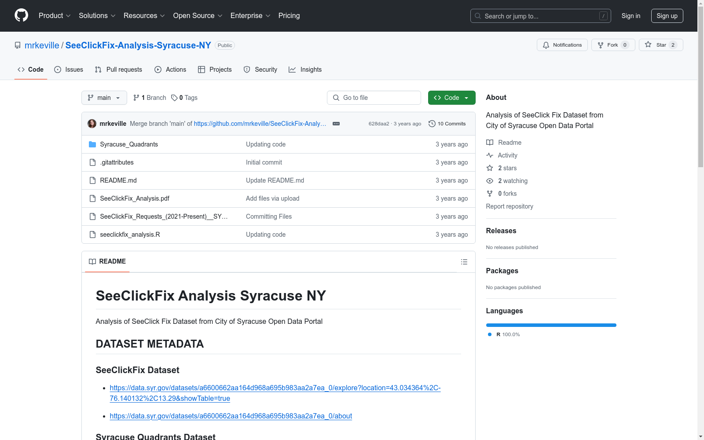Screen dimensions: 704x440
Task: Open the Add files via upload commit
Action: pyautogui.click(x=273, y=198)
